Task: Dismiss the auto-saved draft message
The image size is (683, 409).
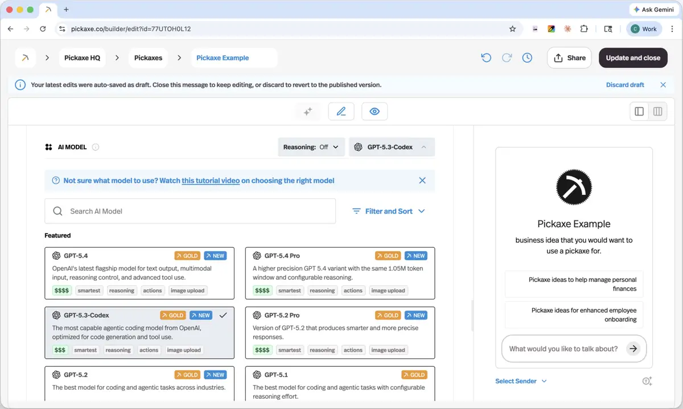Action: [x=663, y=85]
